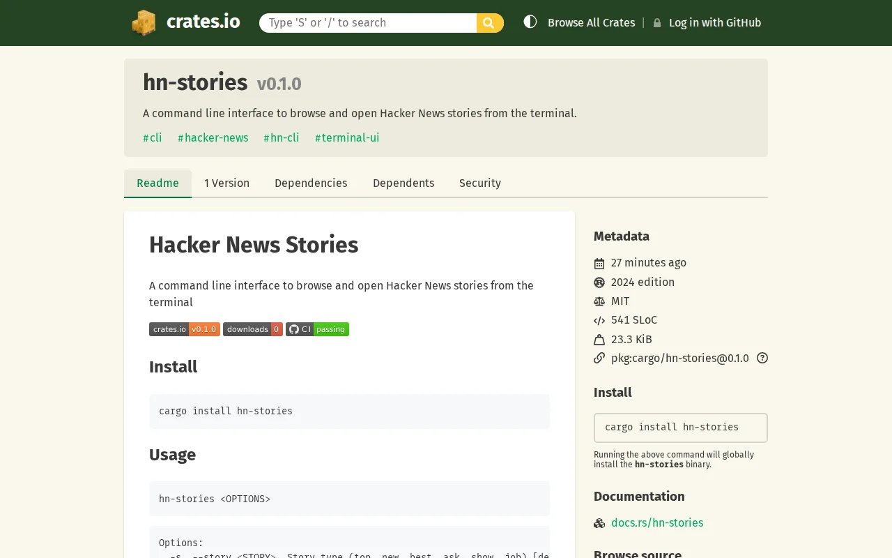Open the Dependents tab

pos(403,183)
